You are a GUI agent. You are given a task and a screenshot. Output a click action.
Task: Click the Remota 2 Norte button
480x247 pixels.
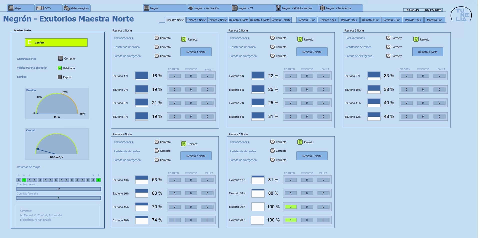(312, 52)
